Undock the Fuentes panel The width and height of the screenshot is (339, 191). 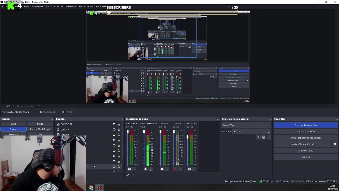(x=122, y=119)
